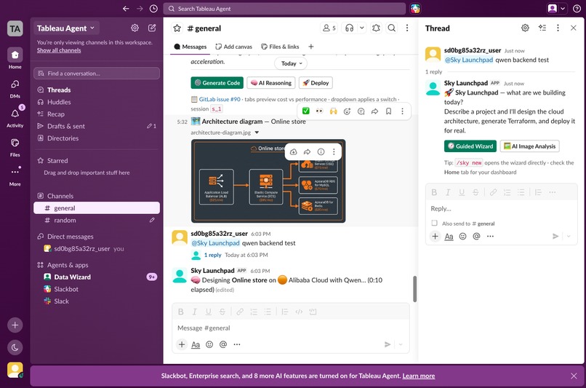Open send options dropdown in #general composer
Screen dimensions: 586x388
(x=401, y=344)
